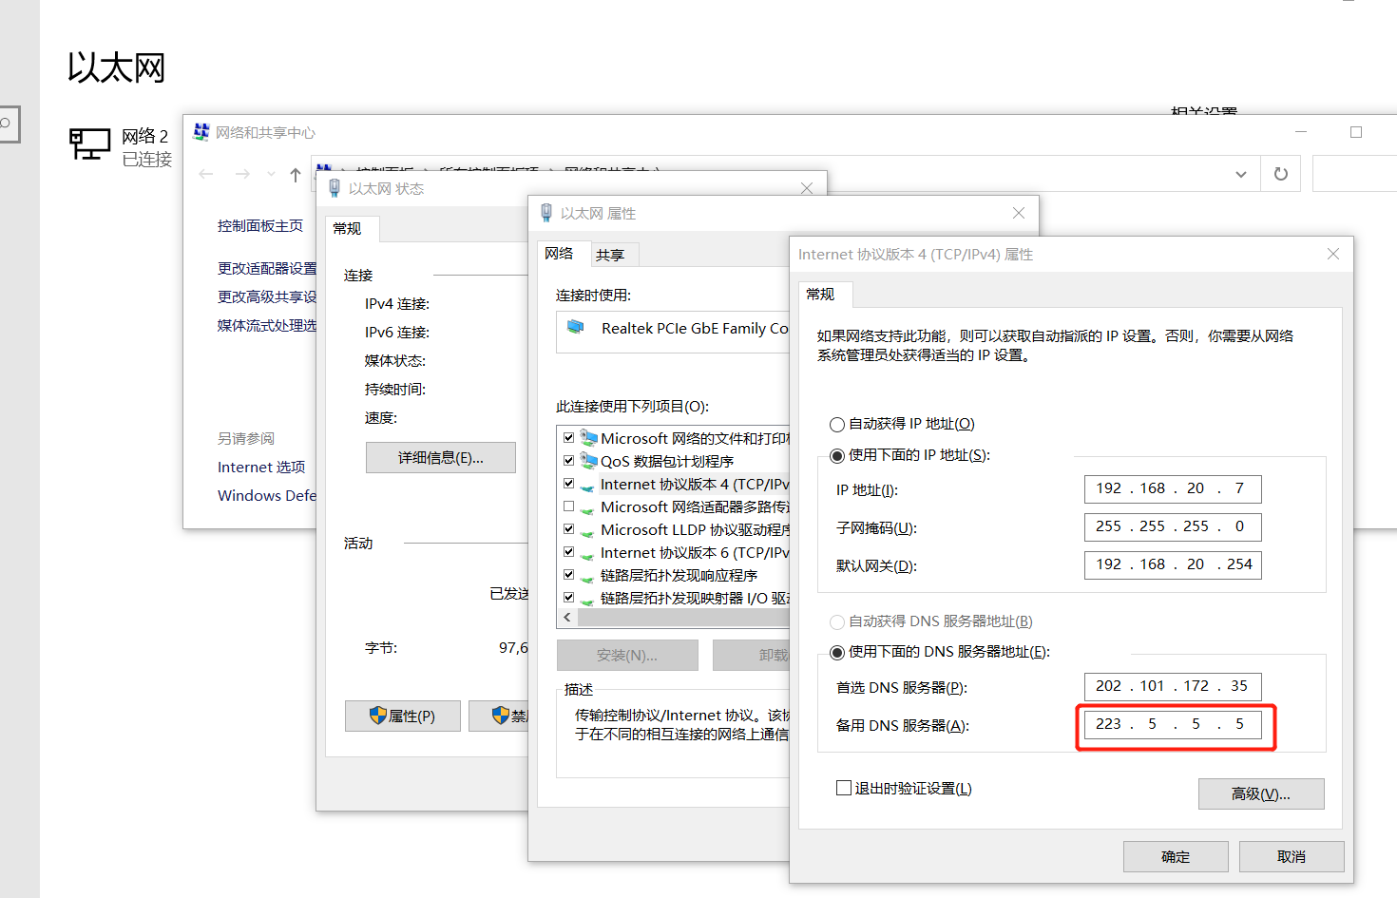Click the up arrow navigation icon
The height and width of the screenshot is (898, 1397).
pos(296,175)
